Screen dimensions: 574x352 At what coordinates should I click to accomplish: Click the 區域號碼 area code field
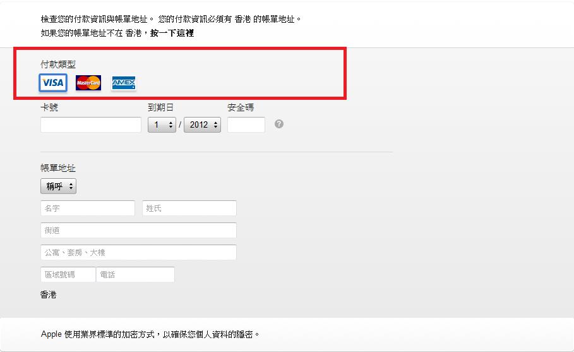click(68, 274)
